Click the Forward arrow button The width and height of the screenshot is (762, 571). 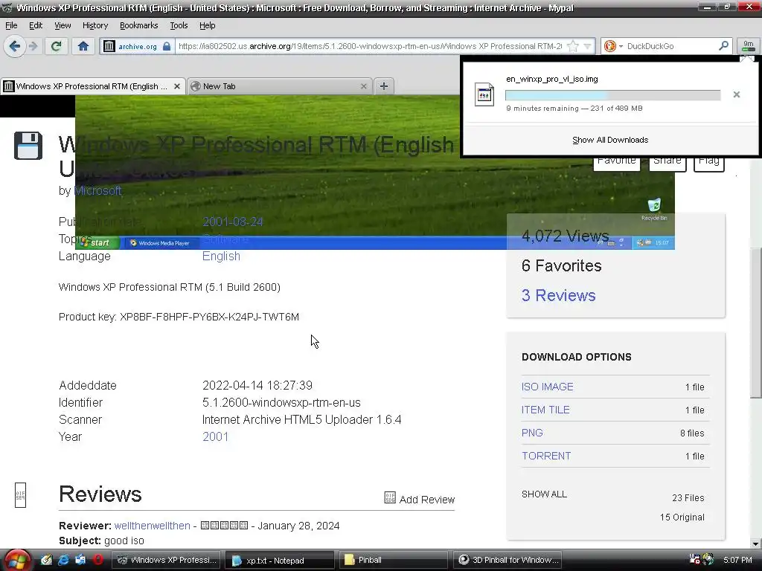[x=33, y=46]
